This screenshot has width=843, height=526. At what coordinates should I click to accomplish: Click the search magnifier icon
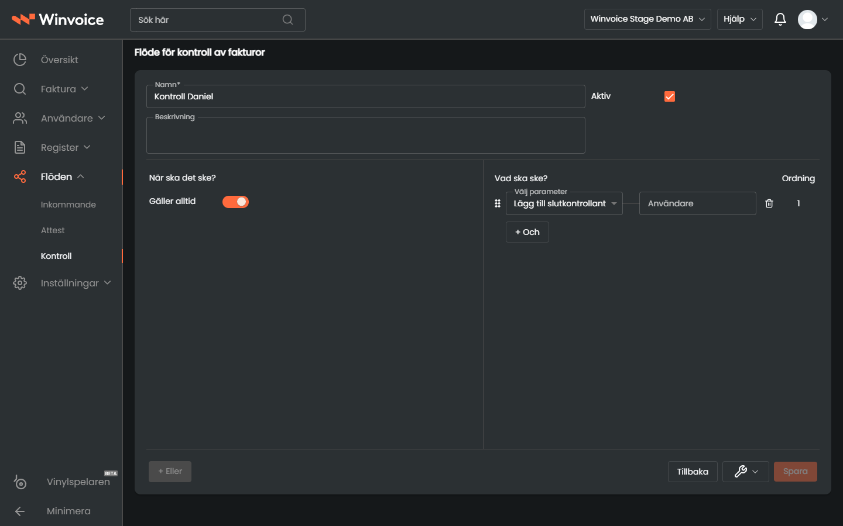tap(287, 20)
